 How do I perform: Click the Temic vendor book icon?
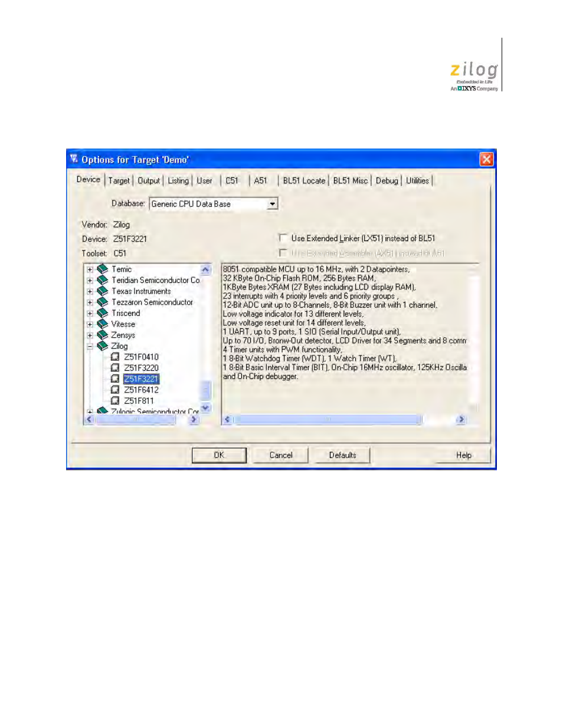[102, 269]
